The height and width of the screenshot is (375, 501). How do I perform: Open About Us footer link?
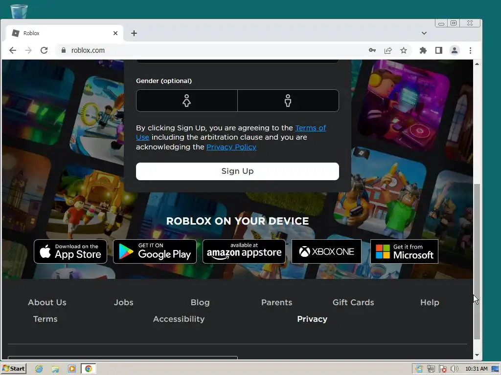pyautogui.click(x=47, y=302)
